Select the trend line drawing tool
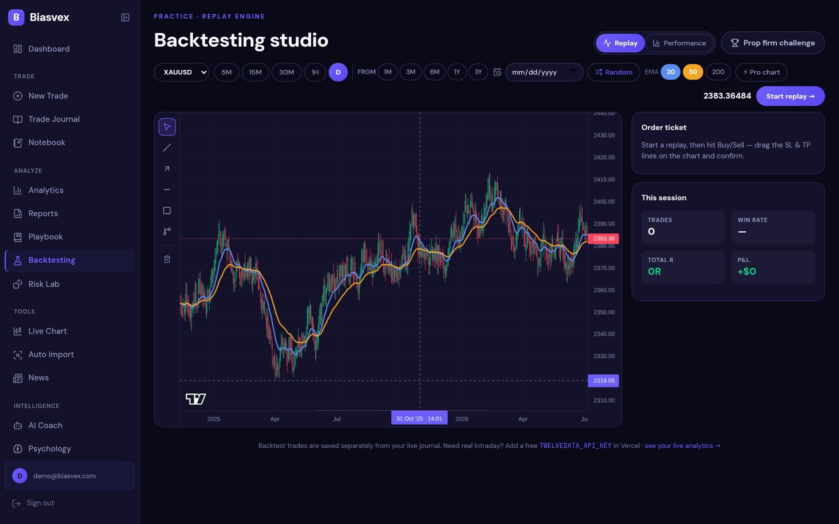This screenshot has height=524, width=839. pos(167,148)
